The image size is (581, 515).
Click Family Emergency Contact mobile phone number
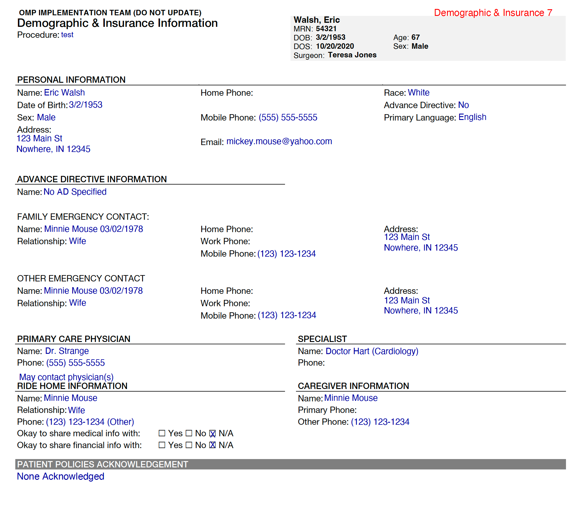(x=286, y=254)
